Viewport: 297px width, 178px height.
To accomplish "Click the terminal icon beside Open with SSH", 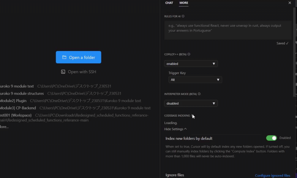I will [x=63, y=72].
